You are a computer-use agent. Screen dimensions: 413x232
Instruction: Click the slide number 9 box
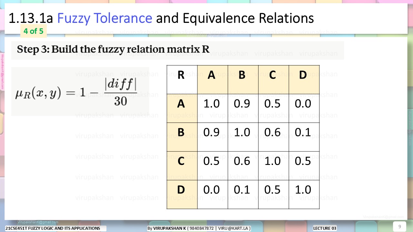coord(399,227)
